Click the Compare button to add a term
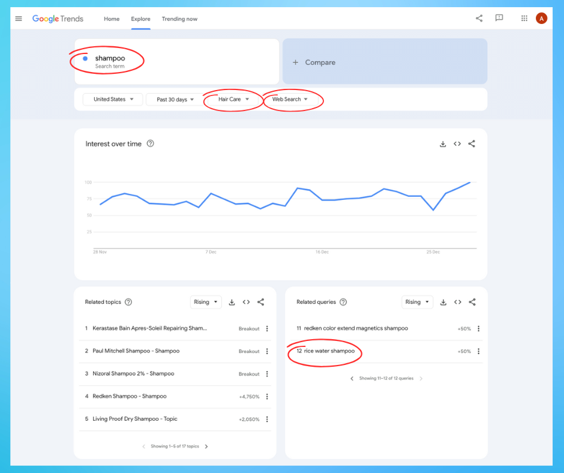Viewport: 564px width, 473px height. click(315, 62)
